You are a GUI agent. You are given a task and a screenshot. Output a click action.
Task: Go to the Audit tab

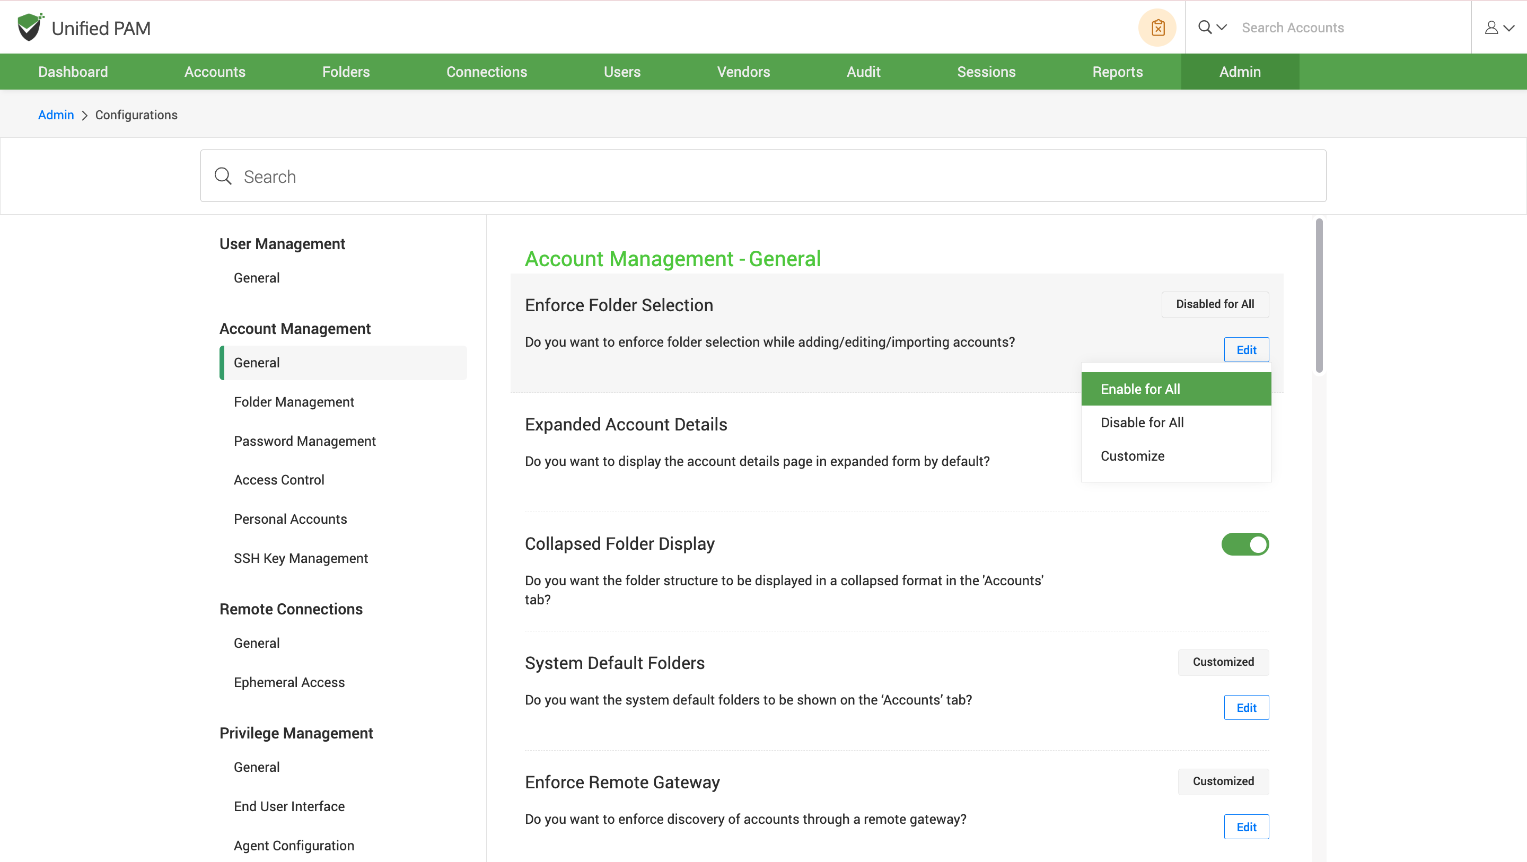[863, 72]
